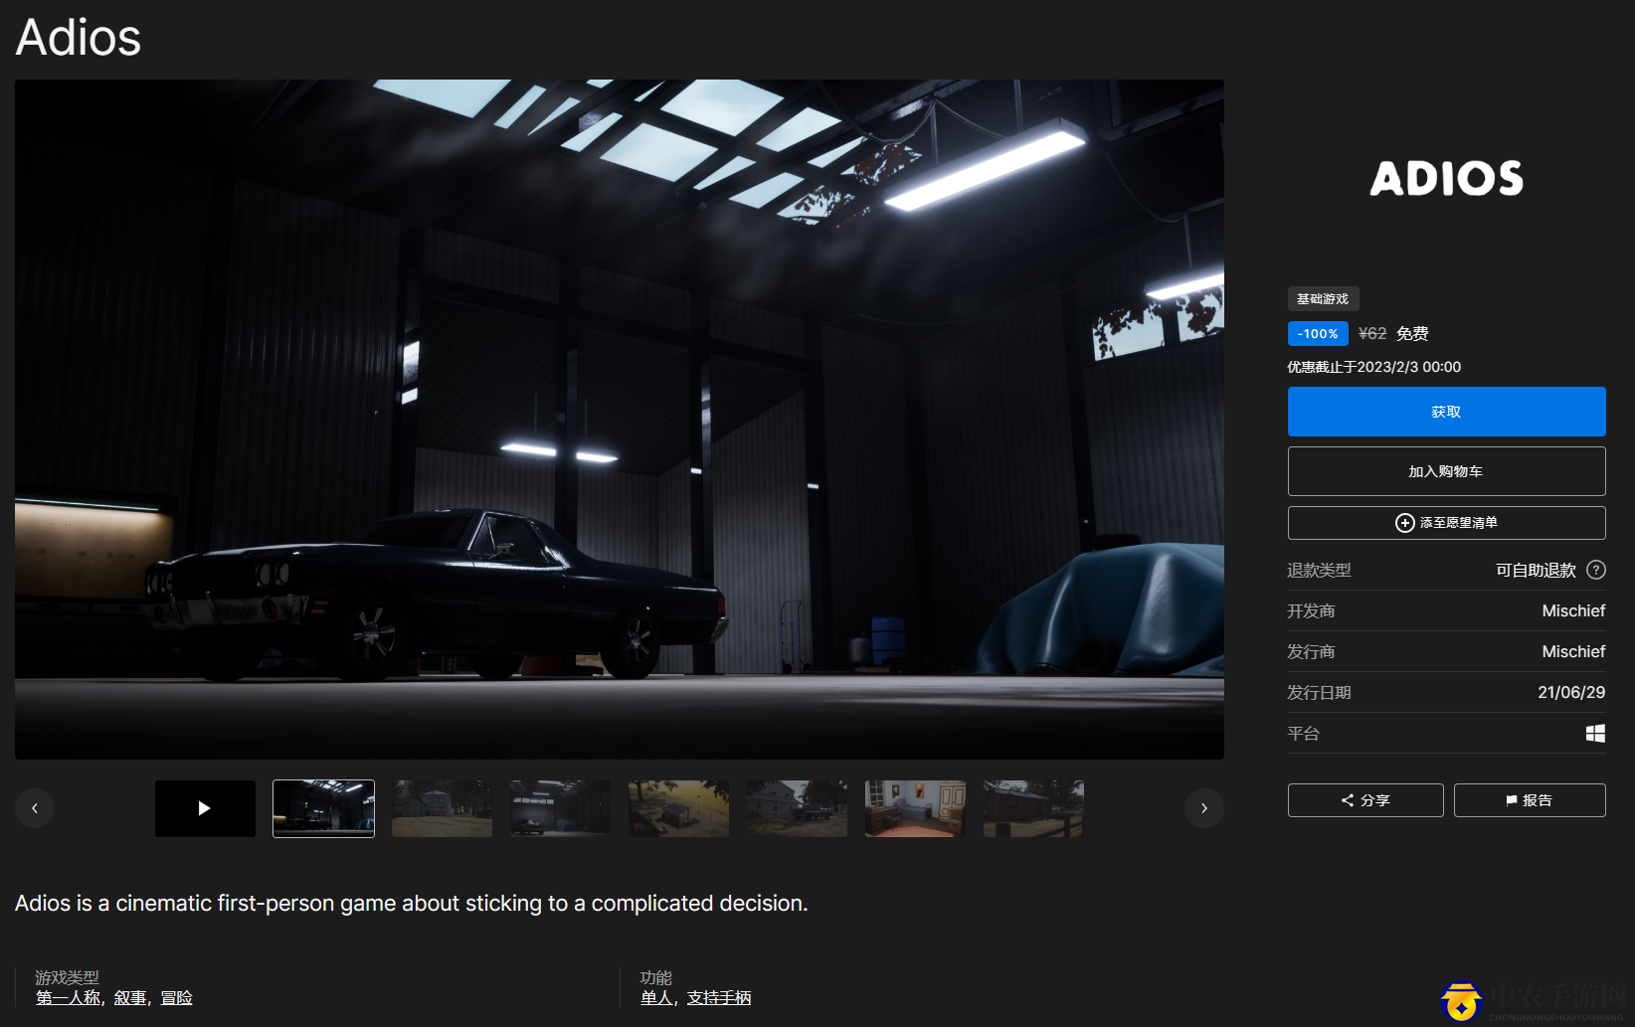Click the main garage screenshot image

tap(620, 420)
